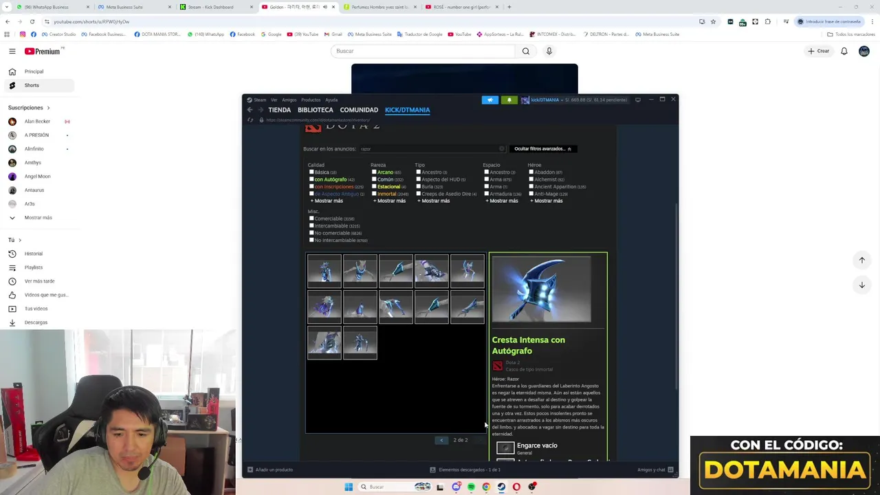
Task: Go to the next Short with down arrow
Action: (861, 285)
